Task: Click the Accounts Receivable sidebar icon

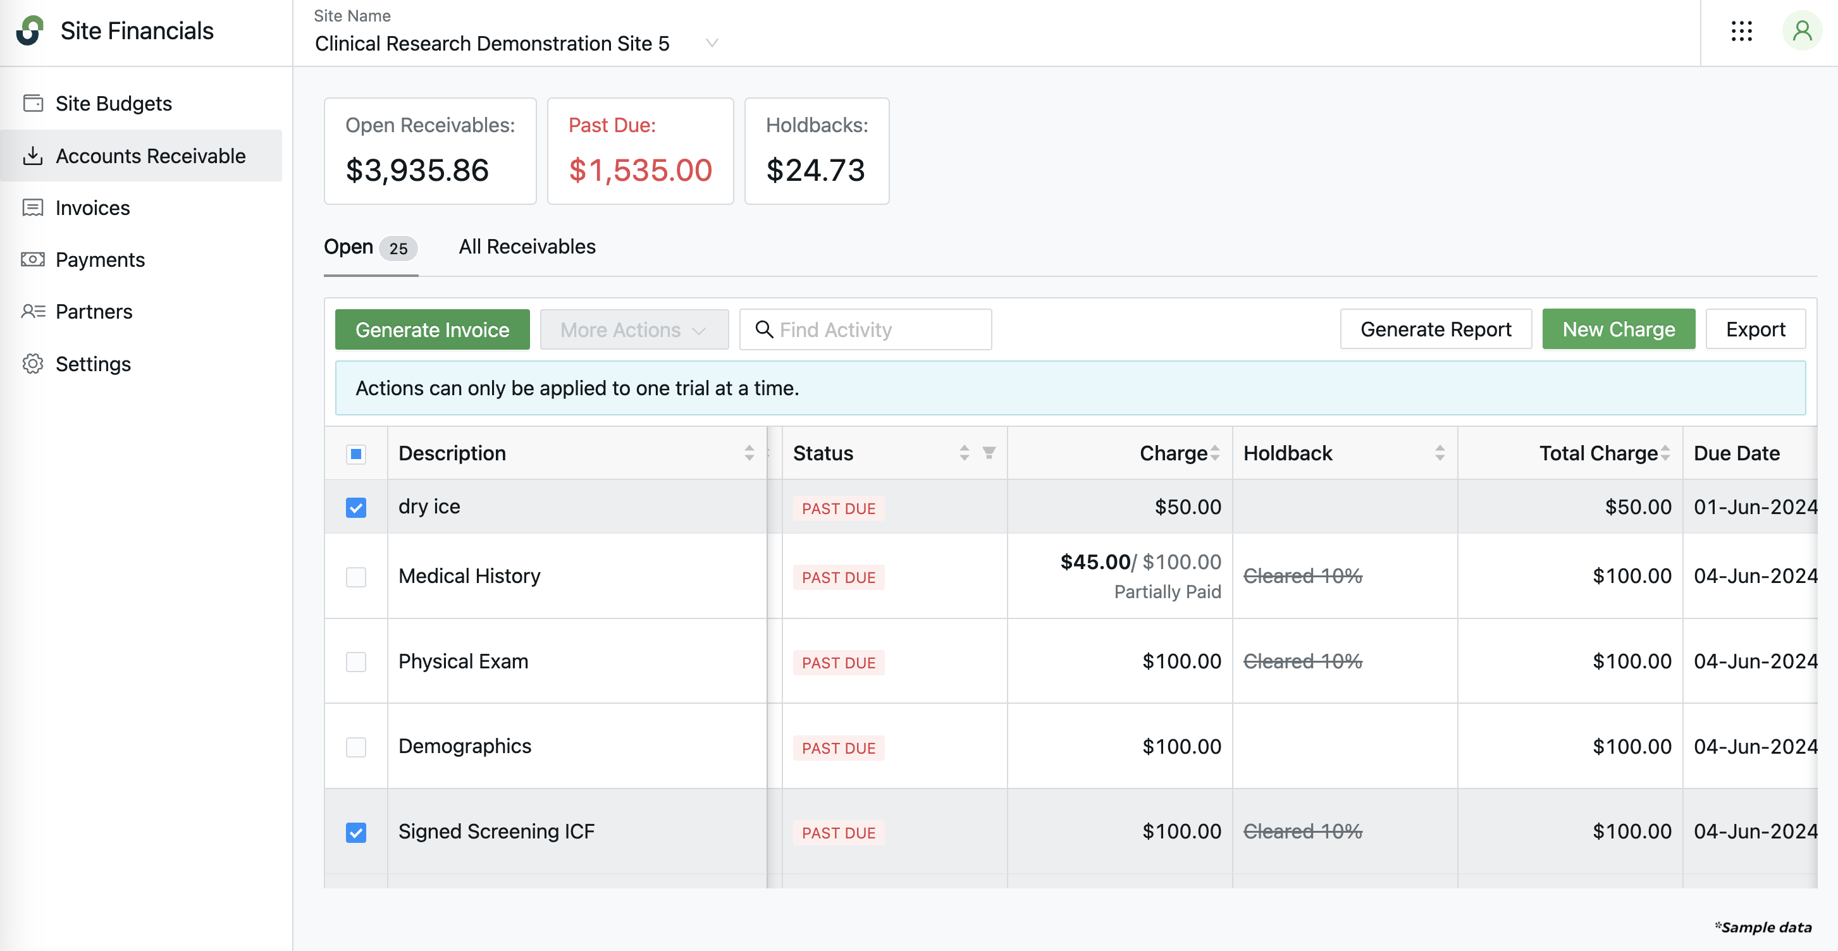Action: pyautogui.click(x=33, y=154)
